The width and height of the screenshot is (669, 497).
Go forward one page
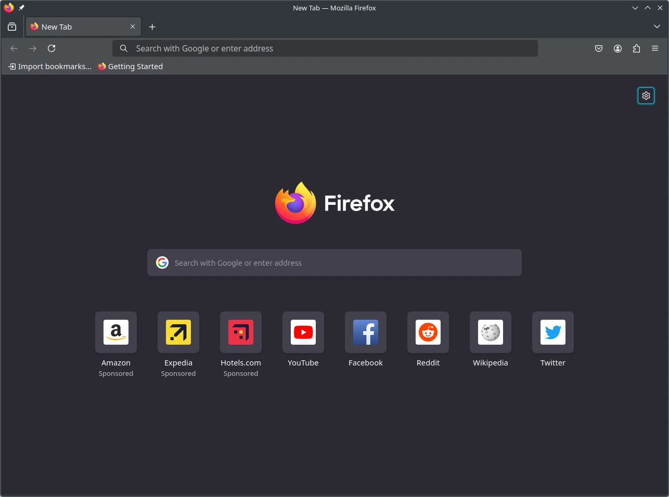[33, 48]
